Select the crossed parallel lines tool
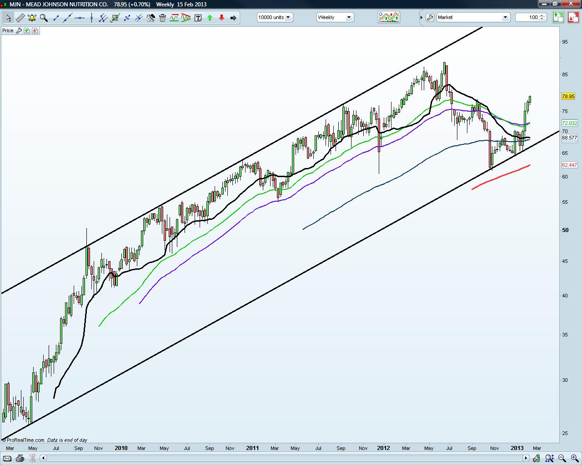The image size is (582, 465). point(139,18)
